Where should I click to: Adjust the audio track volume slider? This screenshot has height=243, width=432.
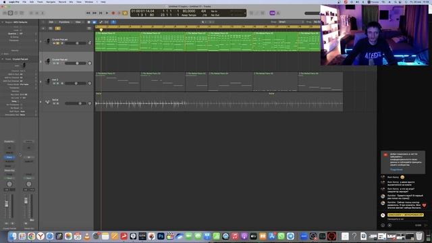(x=76, y=103)
